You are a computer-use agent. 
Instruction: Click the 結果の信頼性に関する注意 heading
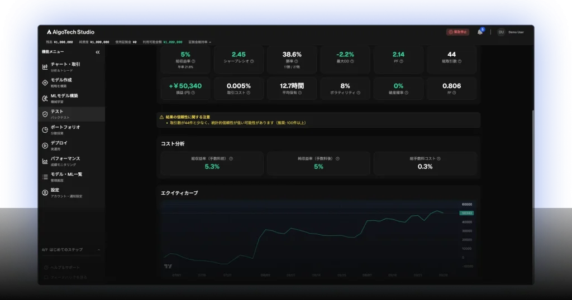pyautogui.click(x=188, y=117)
